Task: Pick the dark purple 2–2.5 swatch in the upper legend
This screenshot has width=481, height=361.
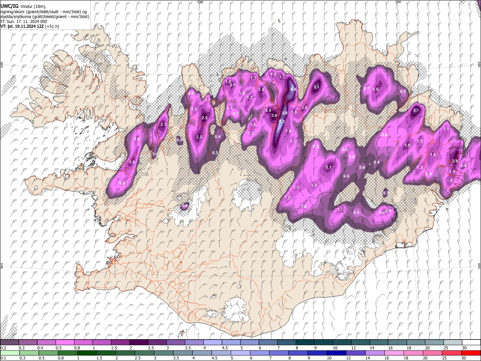Action: coord(139,343)
